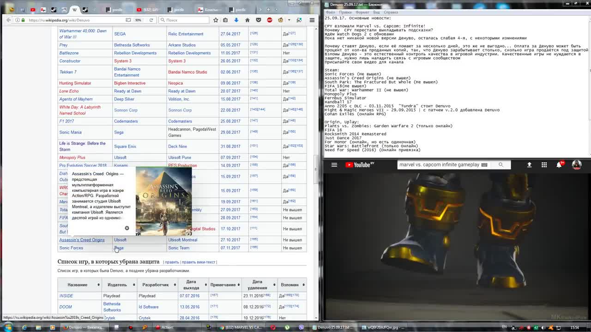Open Denuvo 25.09.17.txt Notepad taskbar item

tap(333, 327)
